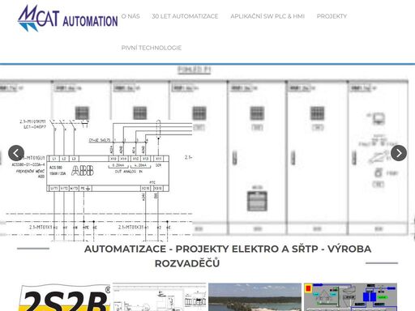Viewport: 415px width, 311px height.
Task: Select APLIKAČNÍ SW PLC & HMI menu
Action: click(267, 16)
